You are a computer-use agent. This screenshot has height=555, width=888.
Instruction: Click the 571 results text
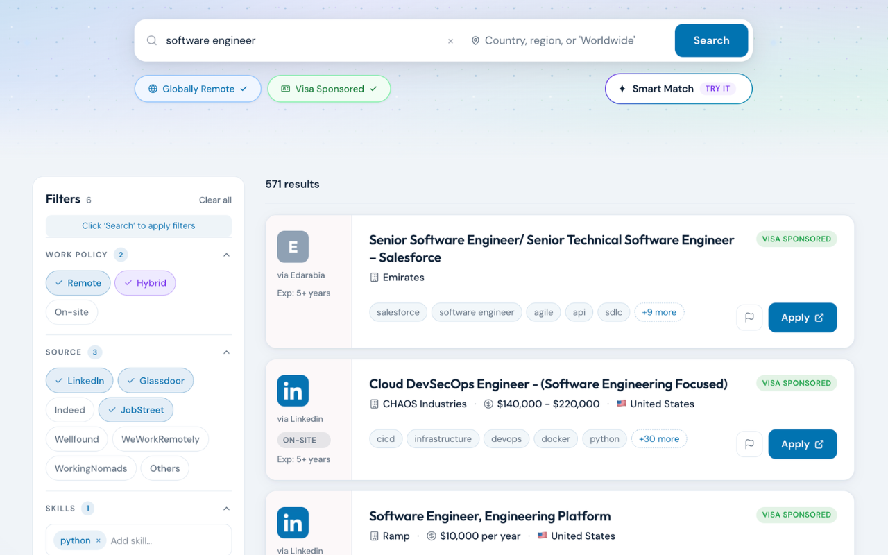[x=292, y=184]
